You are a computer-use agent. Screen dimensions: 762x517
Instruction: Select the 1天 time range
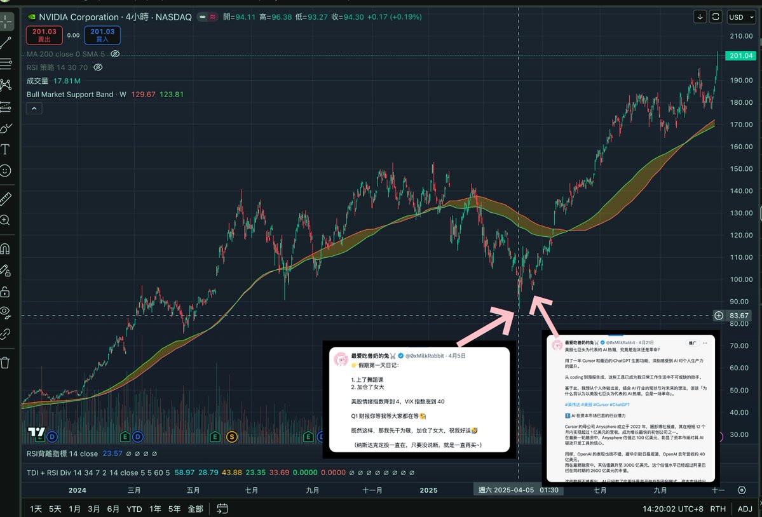[x=36, y=509]
